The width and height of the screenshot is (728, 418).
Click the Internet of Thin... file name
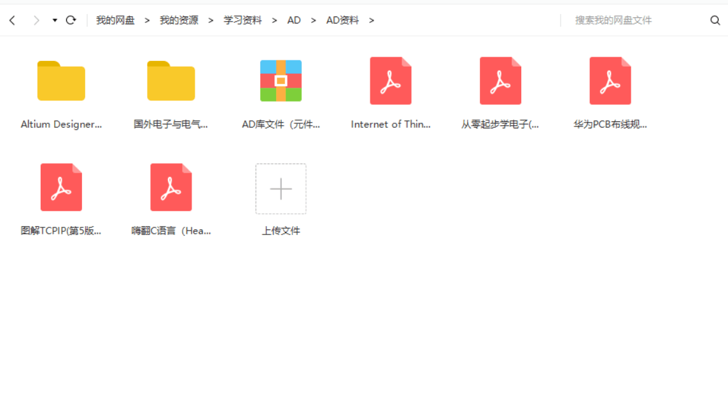coord(391,125)
